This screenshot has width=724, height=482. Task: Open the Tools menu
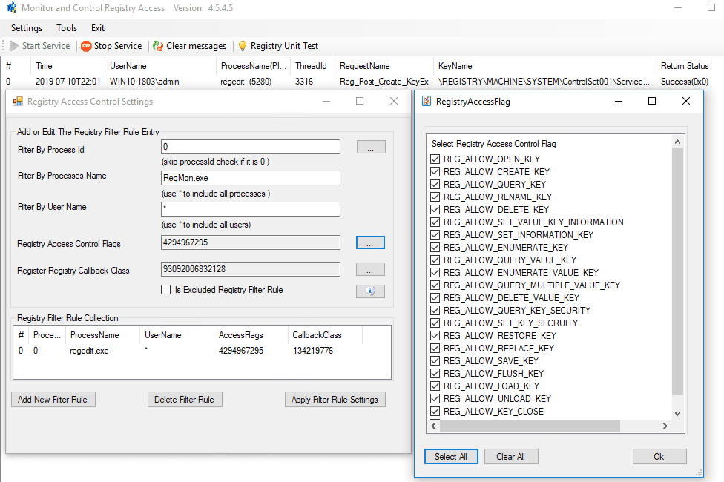[x=67, y=28]
